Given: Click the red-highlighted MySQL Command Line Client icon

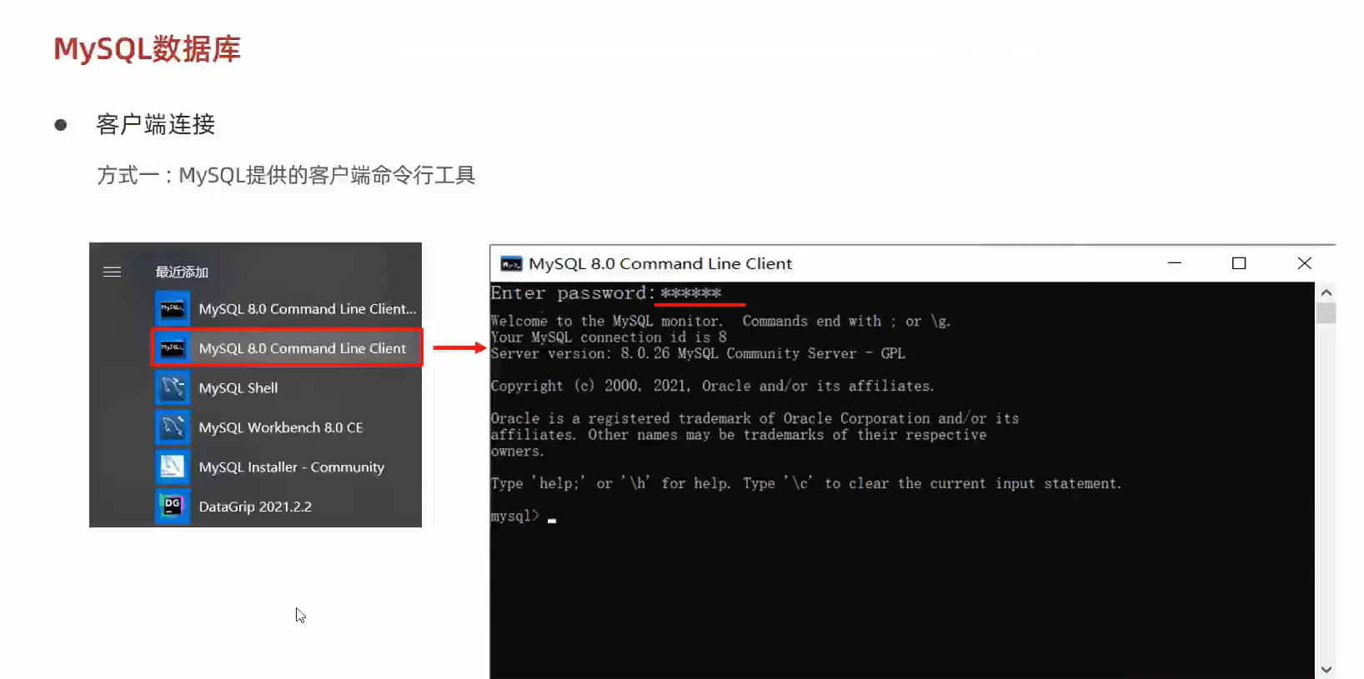Looking at the screenshot, I should point(173,348).
